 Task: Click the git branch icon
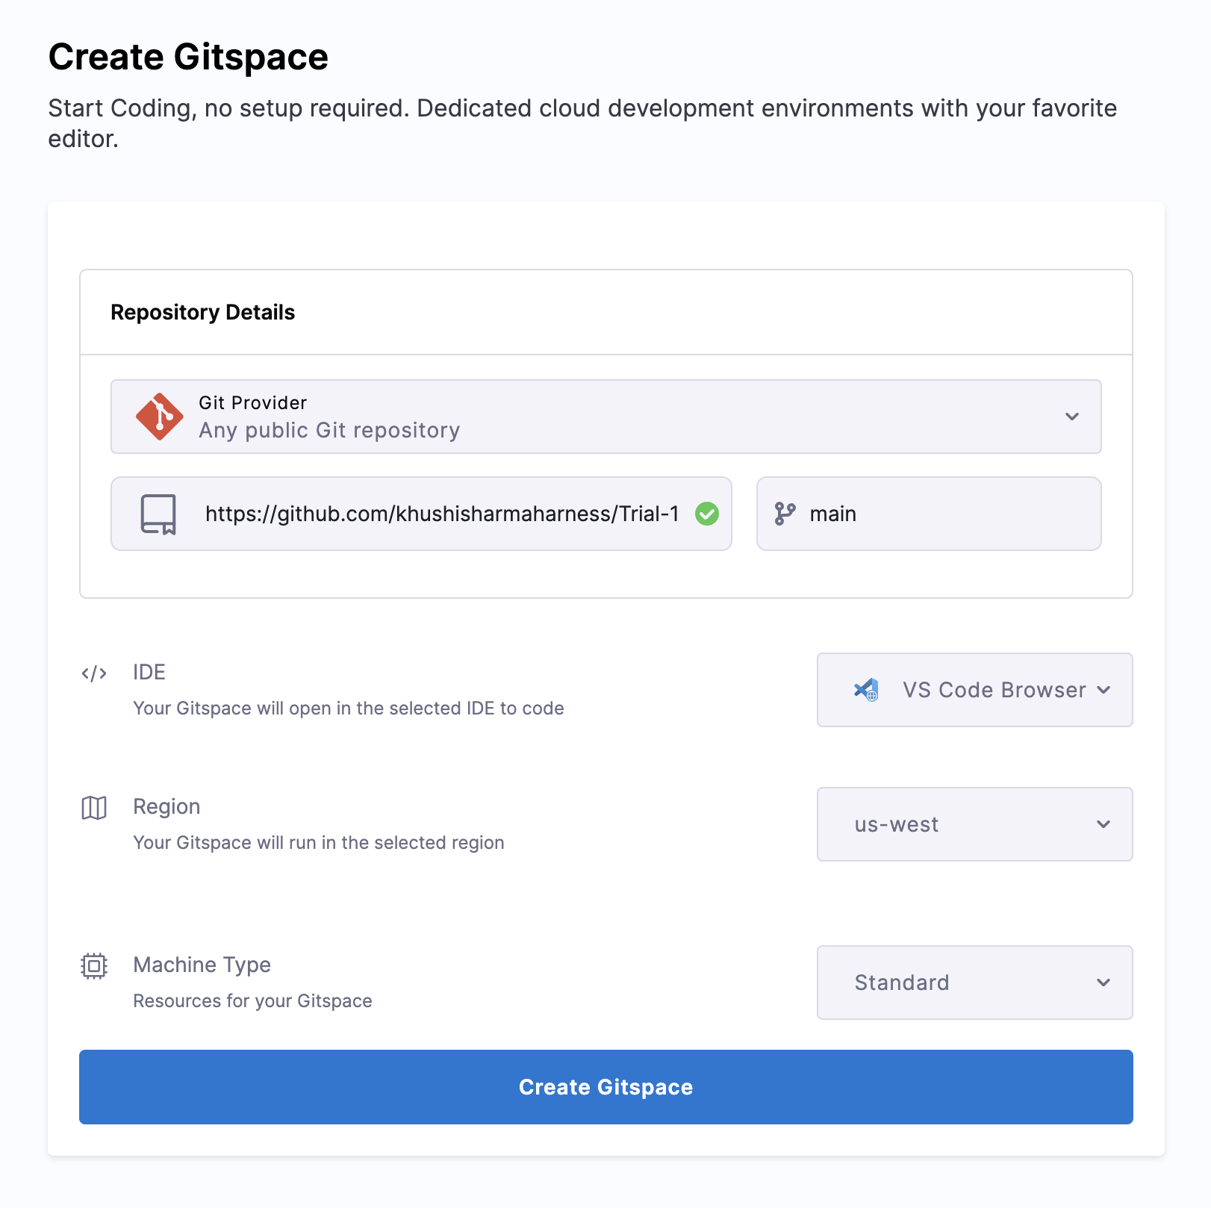(785, 514)
